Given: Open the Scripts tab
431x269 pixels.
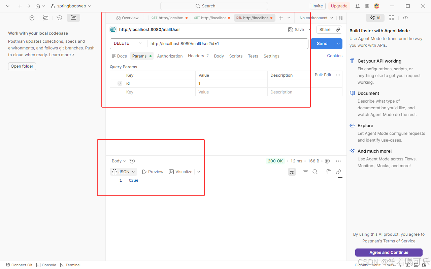Looking at the screenshot, I should coord(236,56).
